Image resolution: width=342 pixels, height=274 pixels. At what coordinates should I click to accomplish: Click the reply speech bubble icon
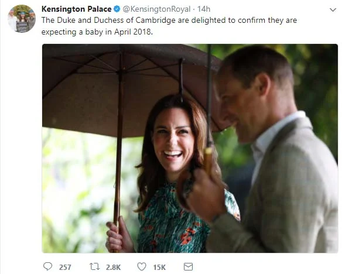coord(48,266)
